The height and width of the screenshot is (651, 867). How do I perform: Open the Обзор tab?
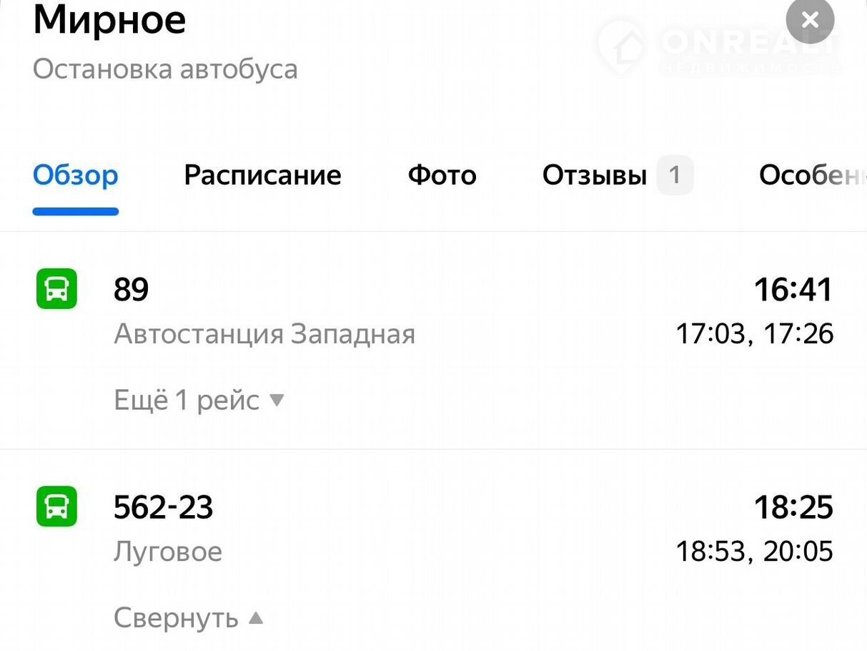[76, 175]
